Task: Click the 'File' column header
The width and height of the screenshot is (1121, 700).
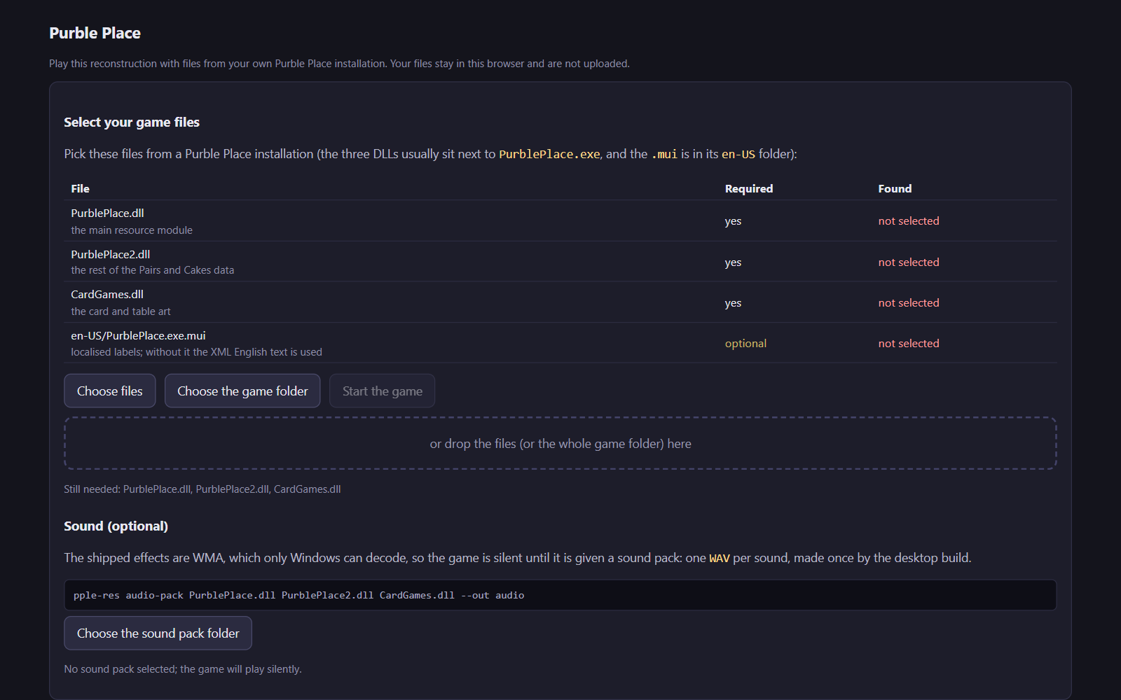Action: pos(80,188)
